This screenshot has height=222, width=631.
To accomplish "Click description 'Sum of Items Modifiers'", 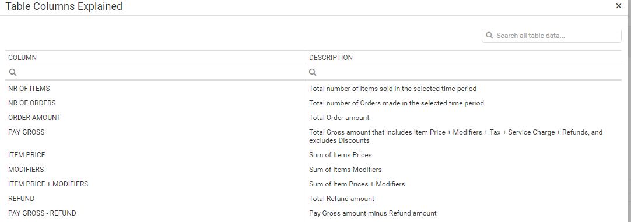I will pyautogui.click(x=345, y=170).
